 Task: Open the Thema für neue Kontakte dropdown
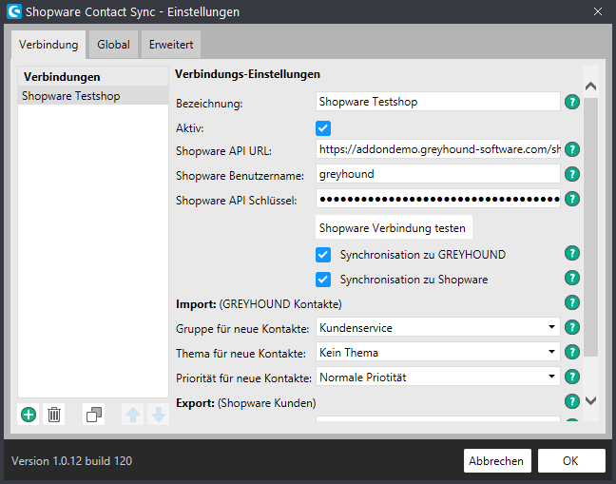pos(438,352)
